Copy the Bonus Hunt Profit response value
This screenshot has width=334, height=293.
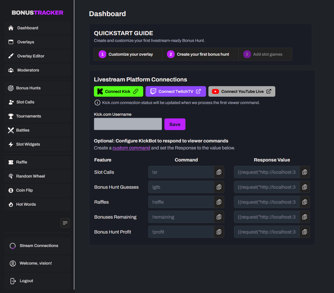pos(305,232)
